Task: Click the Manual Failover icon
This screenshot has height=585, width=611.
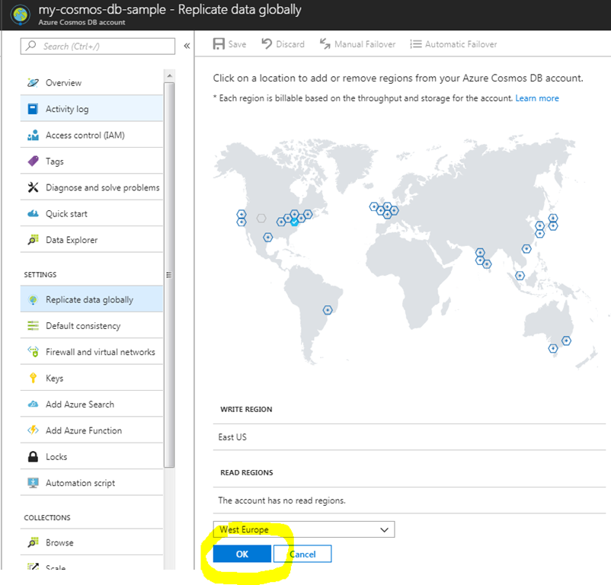Action: point(325,44)
